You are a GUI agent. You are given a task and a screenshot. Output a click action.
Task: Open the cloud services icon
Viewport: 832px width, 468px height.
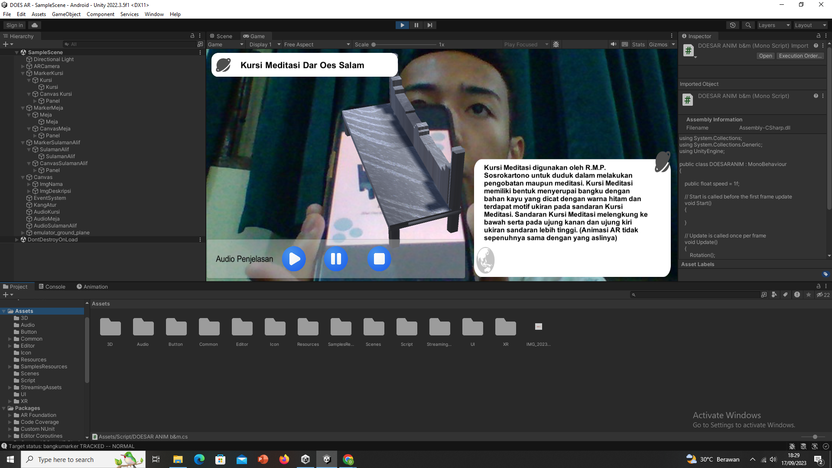[35, 25]
